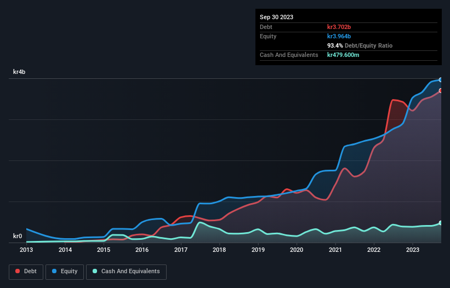Click the Equity label in tooltip

(268, 36)
